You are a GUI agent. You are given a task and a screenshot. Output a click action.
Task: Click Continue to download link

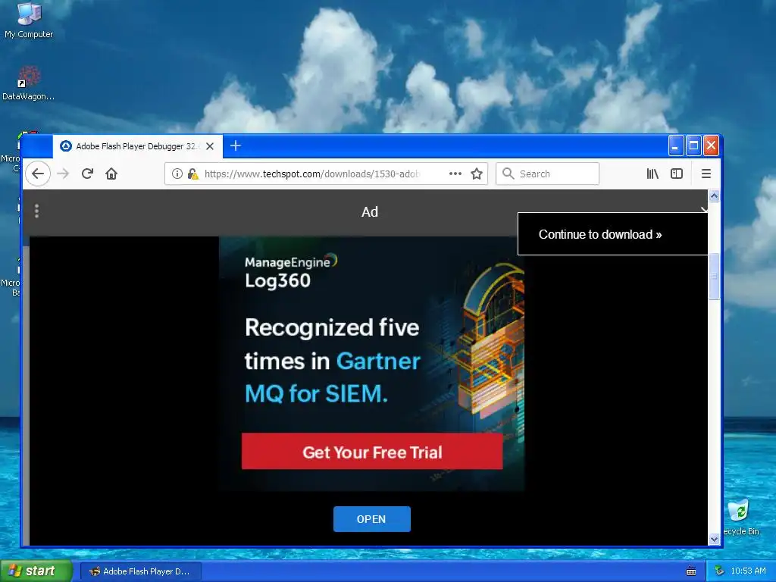[600, 235]
